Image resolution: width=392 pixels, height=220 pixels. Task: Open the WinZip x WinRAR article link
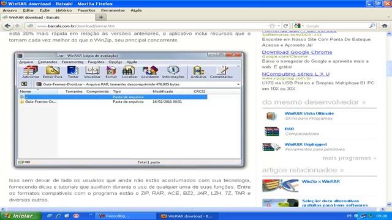tap(321, 182)
